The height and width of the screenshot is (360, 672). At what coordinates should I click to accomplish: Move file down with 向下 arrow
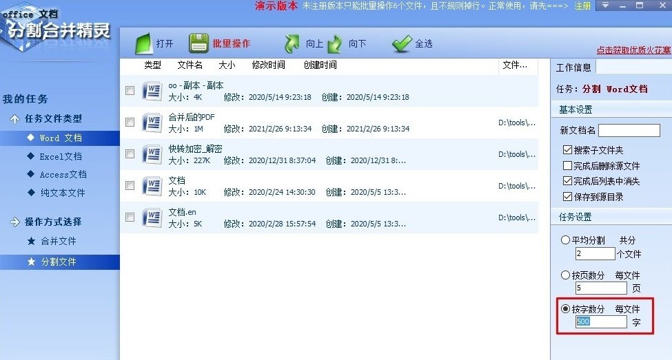(335, 43)
